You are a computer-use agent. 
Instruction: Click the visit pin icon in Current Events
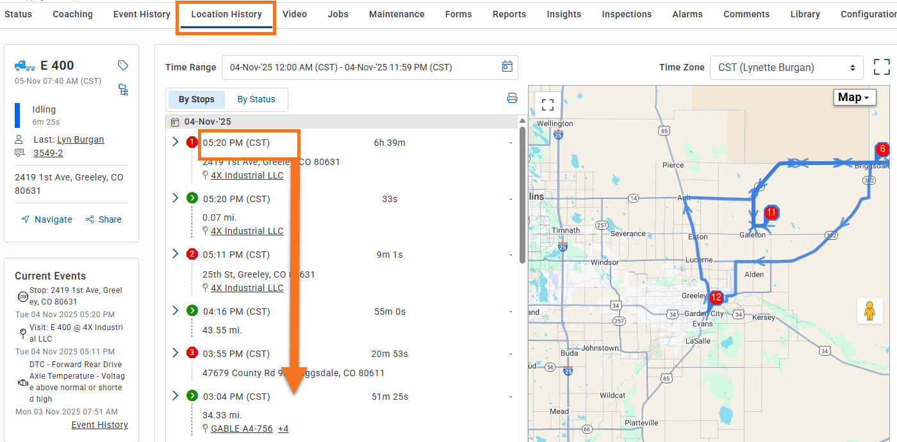(x=22, y=333)
